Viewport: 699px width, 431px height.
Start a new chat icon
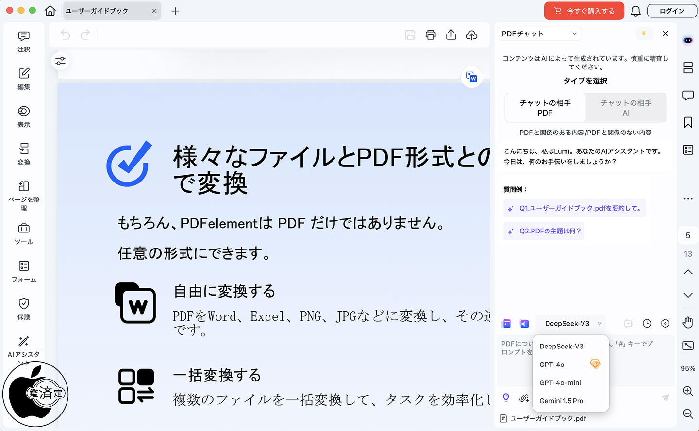[x=629, y=324]
